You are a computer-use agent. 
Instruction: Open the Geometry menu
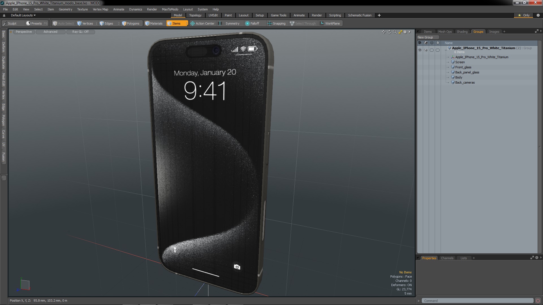pos(65,9)
